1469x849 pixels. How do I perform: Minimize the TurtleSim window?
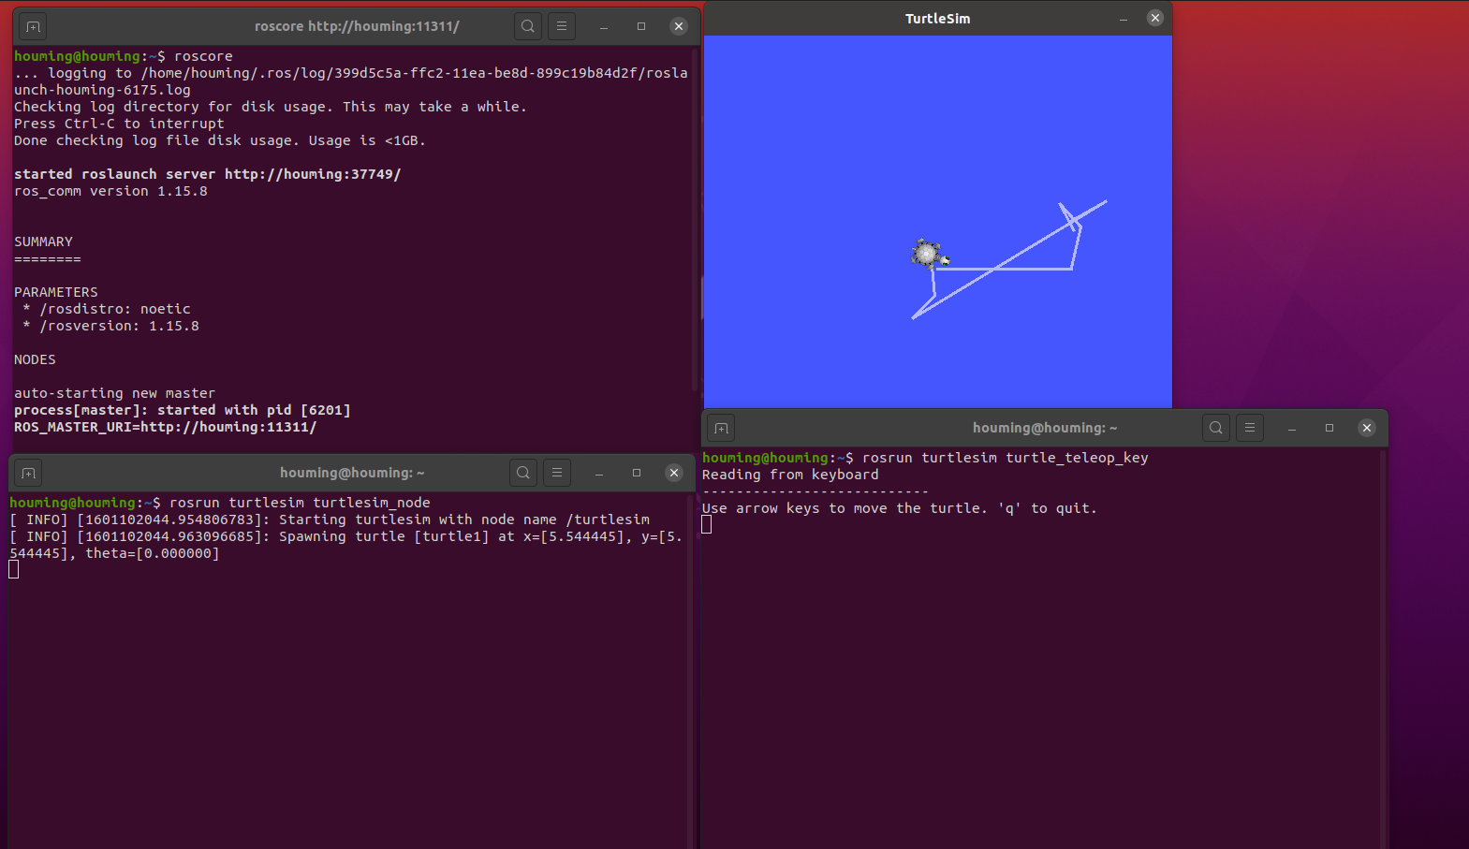click(x=1124, y=18)
